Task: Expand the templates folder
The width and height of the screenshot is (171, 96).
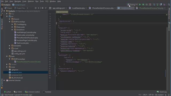Action: (10, 46)
